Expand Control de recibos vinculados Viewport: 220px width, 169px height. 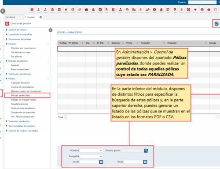coord(7,131)
